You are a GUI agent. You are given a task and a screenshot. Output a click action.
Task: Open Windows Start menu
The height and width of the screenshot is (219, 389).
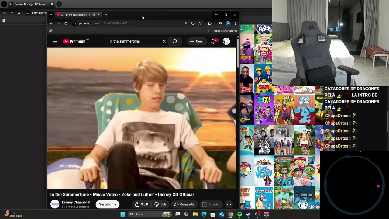coord(123,214)
